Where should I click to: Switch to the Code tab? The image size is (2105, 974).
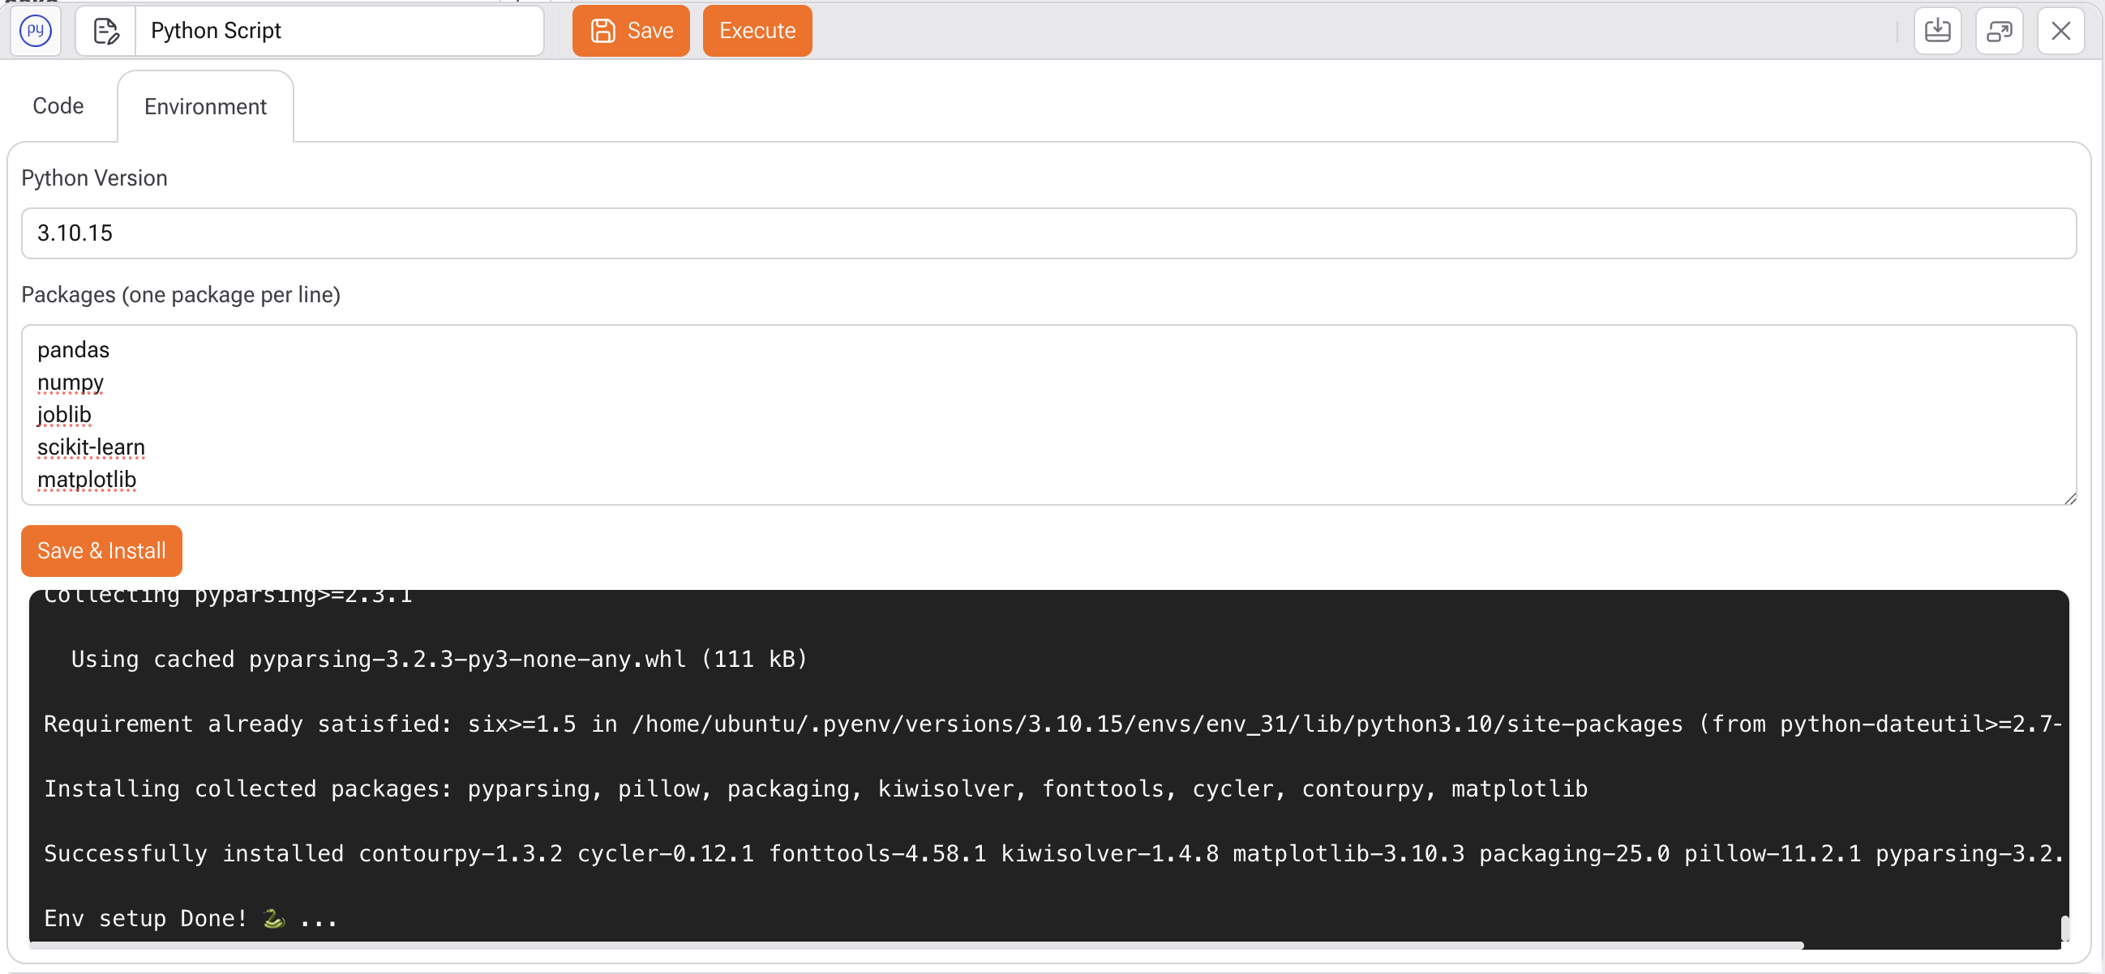pos(58,106)
